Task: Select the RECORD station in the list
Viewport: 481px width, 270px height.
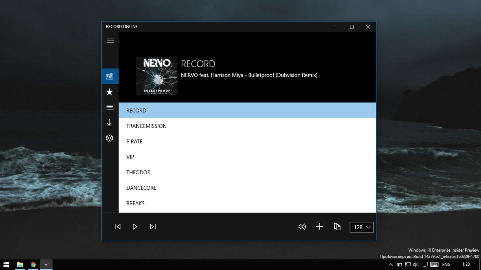Action: (247, 110)
